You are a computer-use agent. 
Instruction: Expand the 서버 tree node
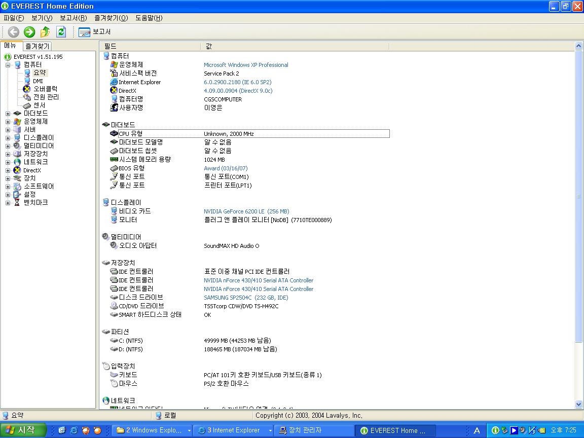point(8,130)
